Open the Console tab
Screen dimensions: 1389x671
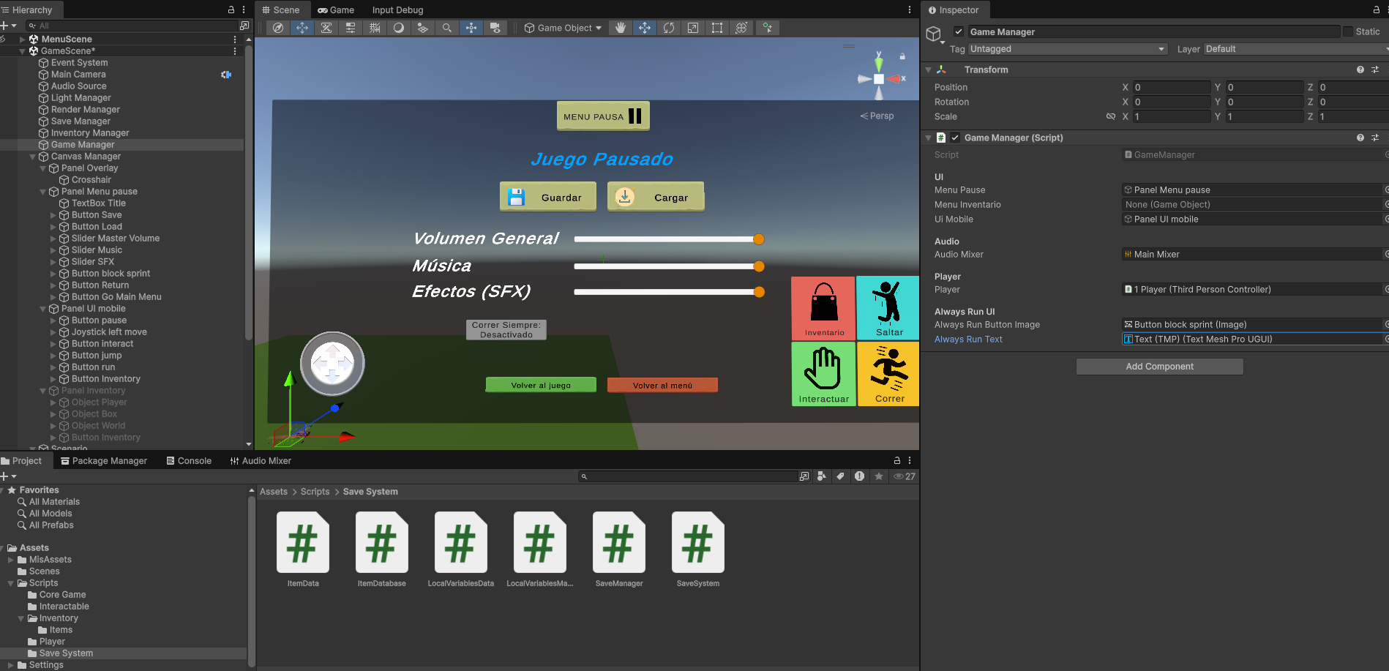coord(189,460)
